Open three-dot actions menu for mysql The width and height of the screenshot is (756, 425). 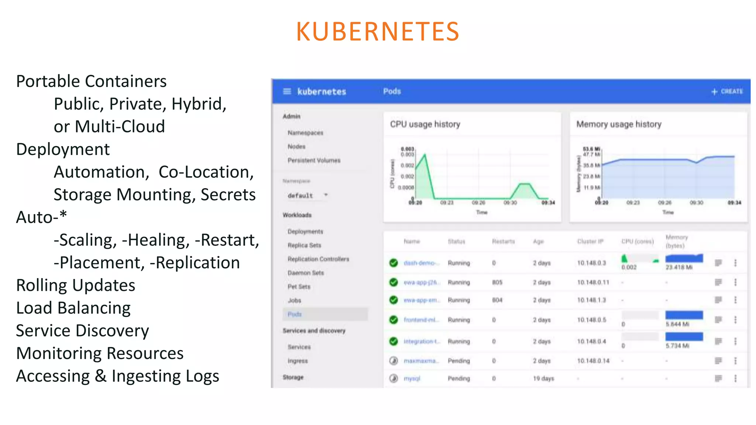(x=735, y=378)
